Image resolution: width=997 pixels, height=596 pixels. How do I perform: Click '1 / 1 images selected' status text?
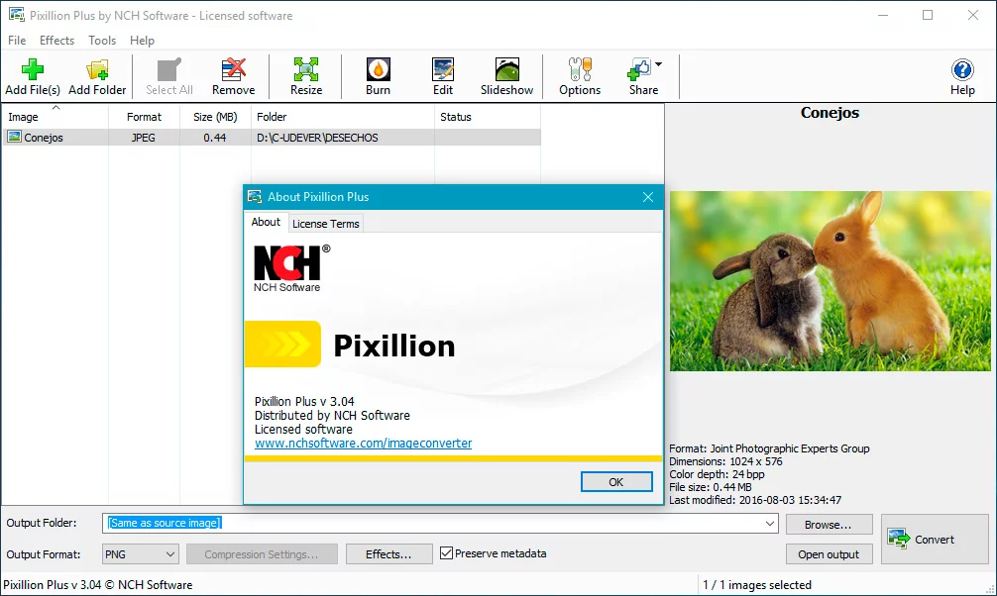click(756, 584)
